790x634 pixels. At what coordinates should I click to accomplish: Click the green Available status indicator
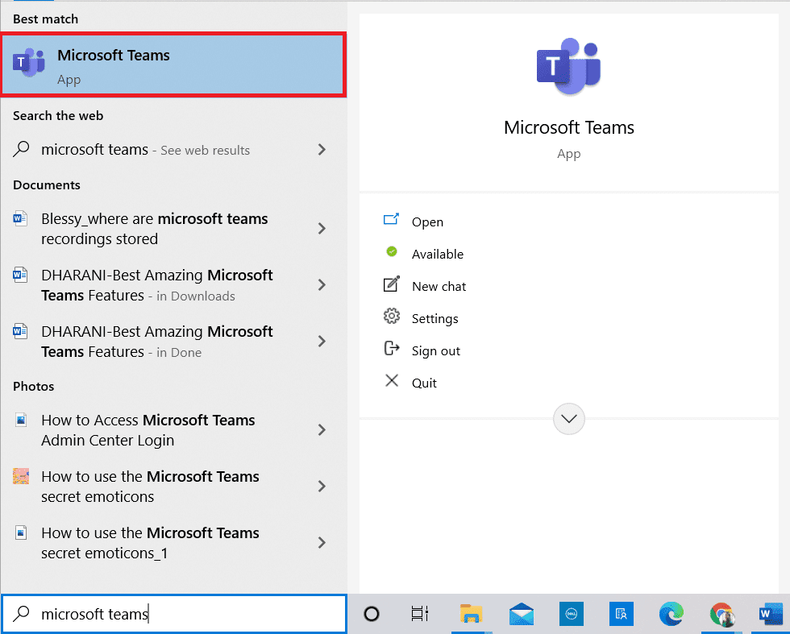click(392, 252)
